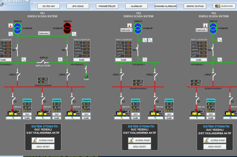
Task: Open ISLEM KAYDI log
Action: coord(224,6)
